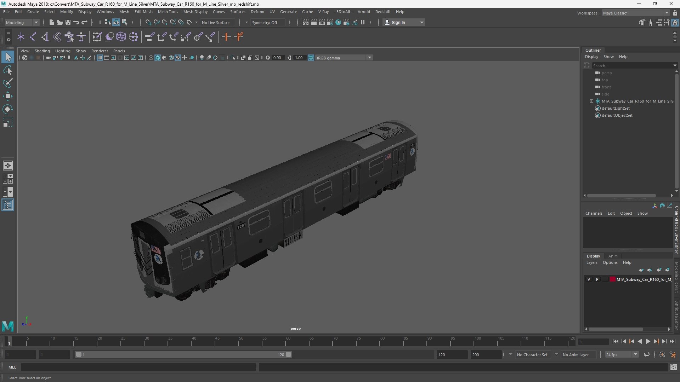
Task: Click the layer color swatch
Action: (x=612, y=279)
